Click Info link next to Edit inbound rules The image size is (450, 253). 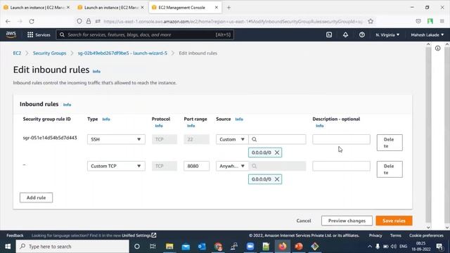(96, 72)
